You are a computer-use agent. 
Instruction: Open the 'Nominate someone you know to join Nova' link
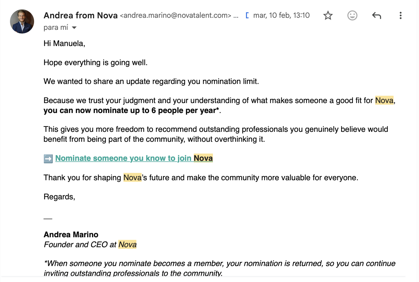tap(134, 158)
